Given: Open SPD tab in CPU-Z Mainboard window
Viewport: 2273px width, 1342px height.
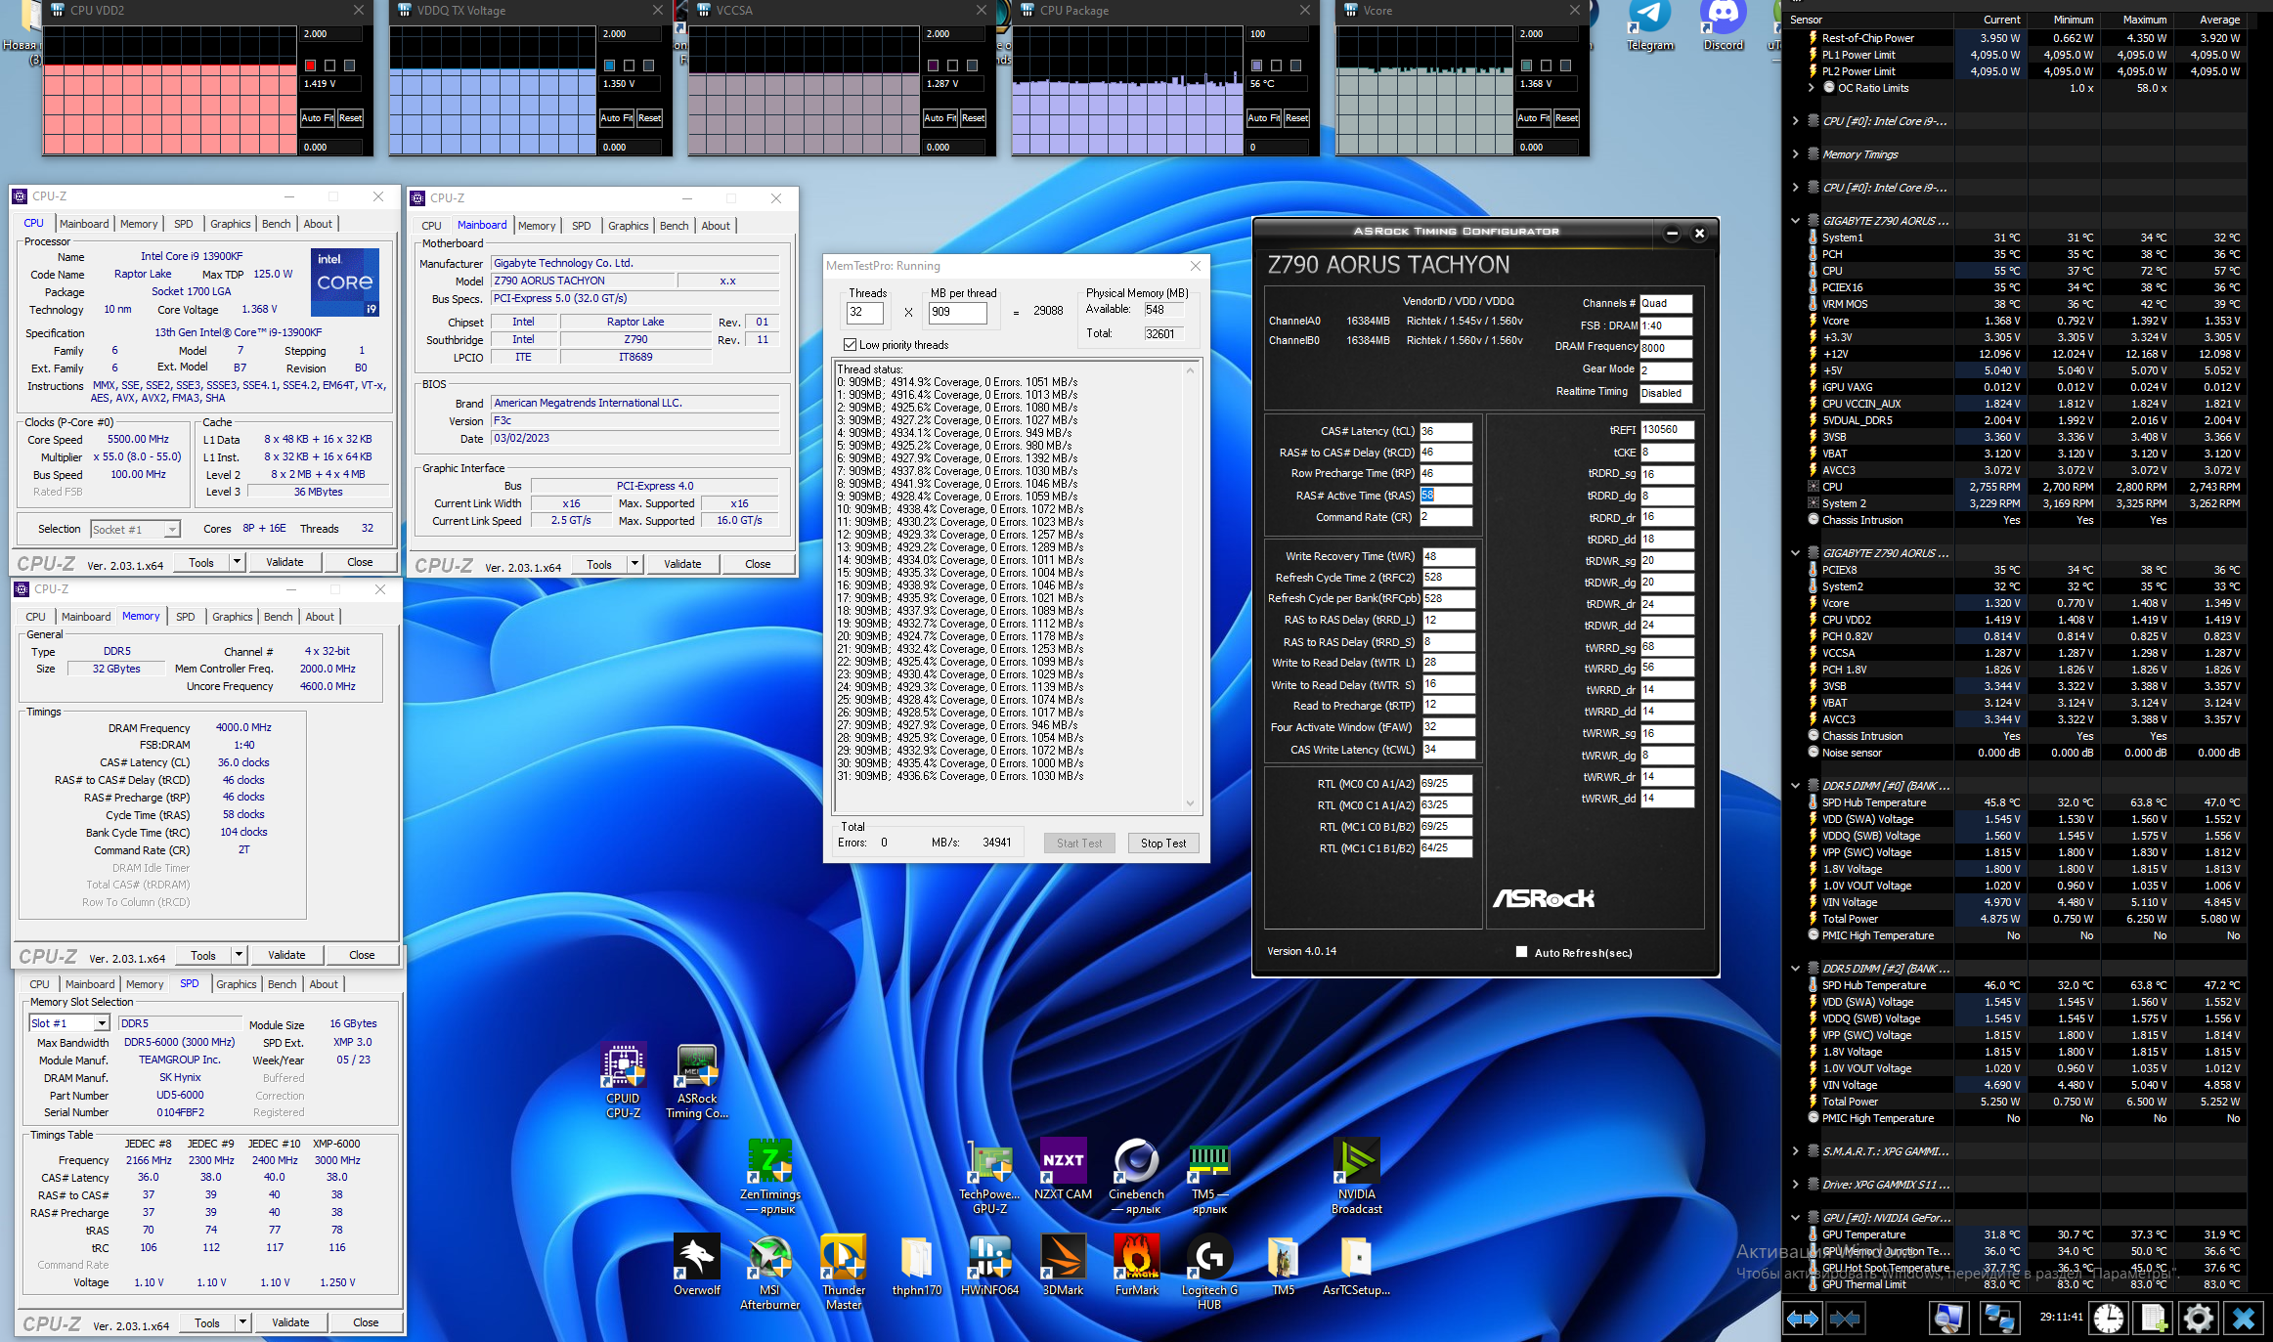Looking at the screenshot, I should click(x=581, y=226).
